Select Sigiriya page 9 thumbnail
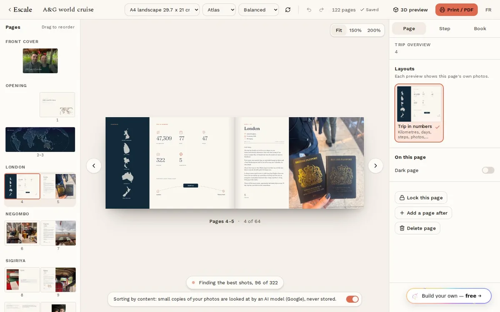This screenshot has height=312, width=500. pos(58,279)
